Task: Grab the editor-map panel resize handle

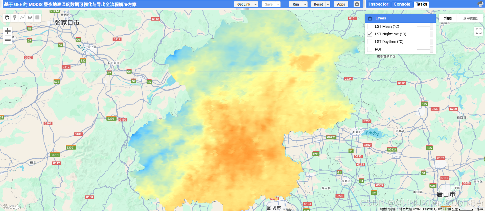Action: point(242,9)
